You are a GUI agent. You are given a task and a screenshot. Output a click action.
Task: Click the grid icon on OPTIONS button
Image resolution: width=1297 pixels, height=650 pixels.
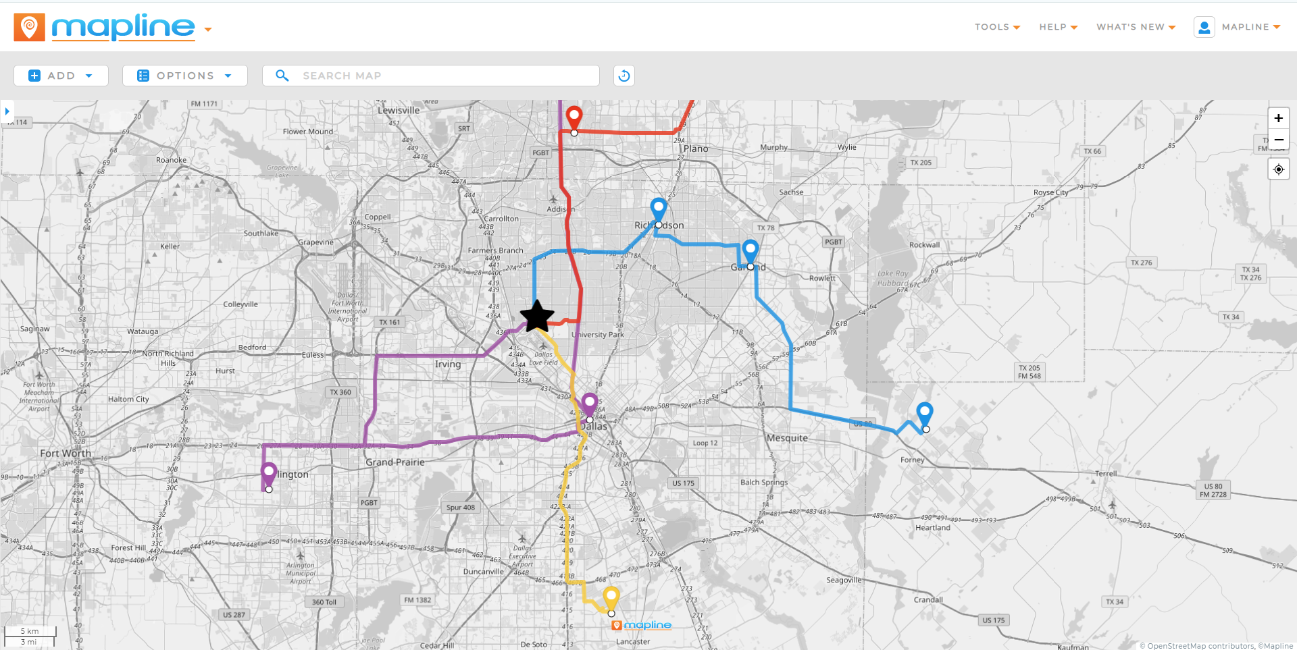click(142, 75)
